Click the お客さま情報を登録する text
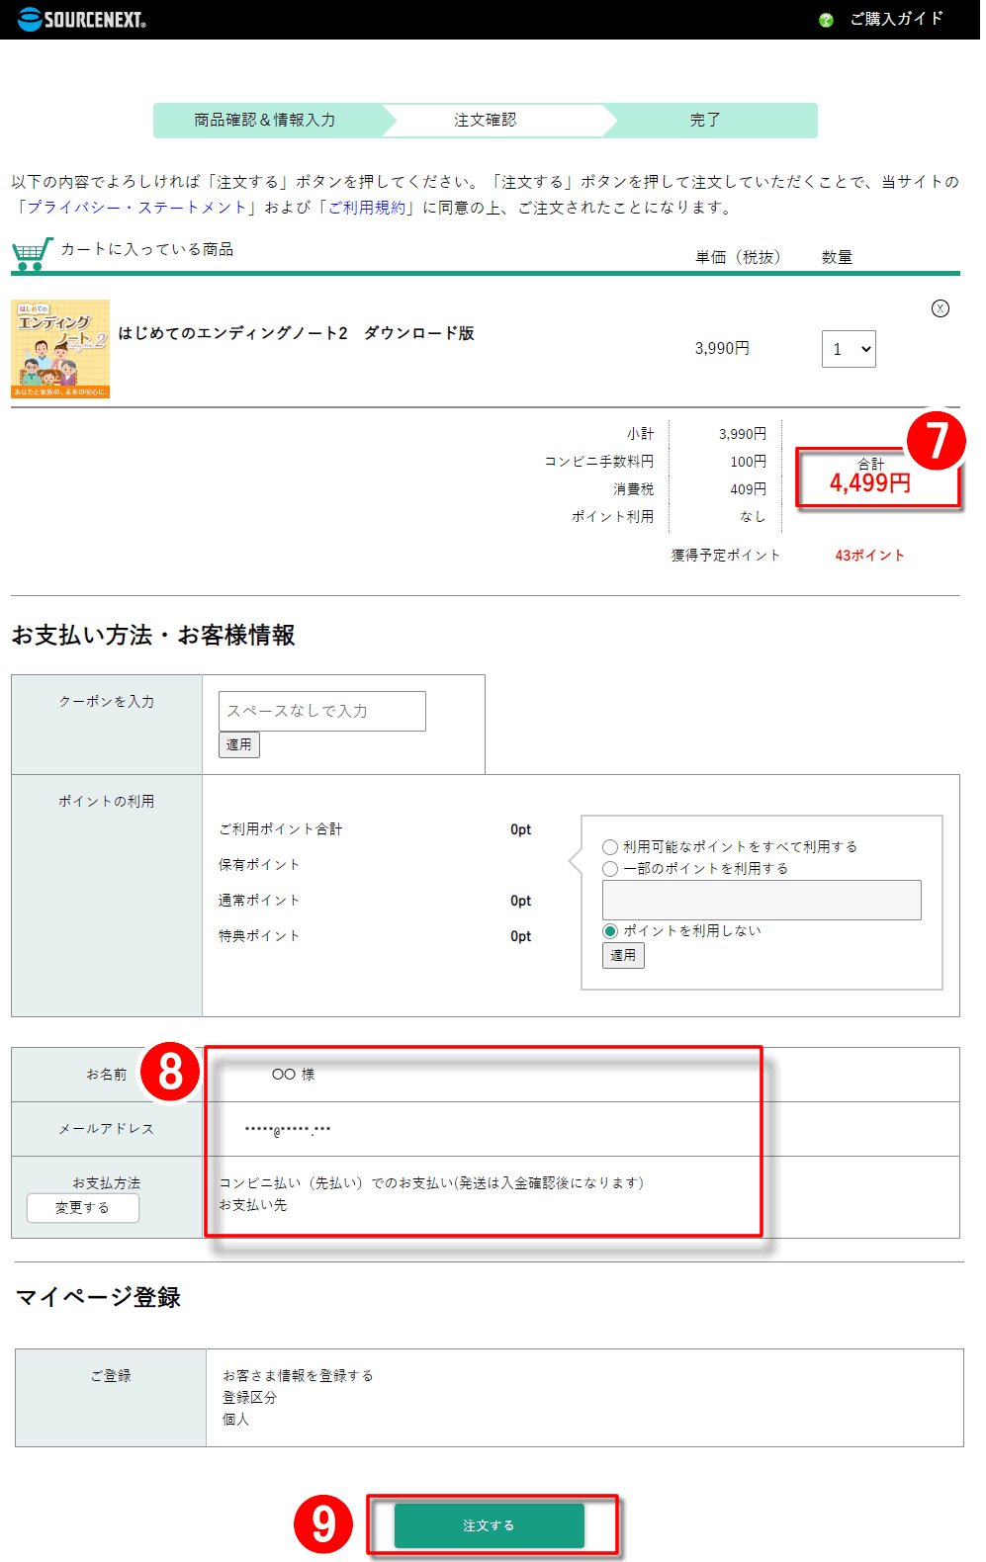This screenshot has height=1562, width=986. (x=298, y=1375)
